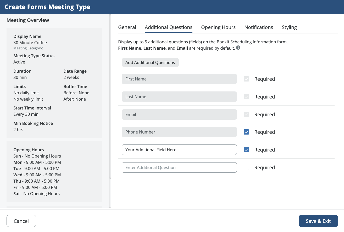This screenshot has height=232, width=344.
Task: Go to the Notifications tab
Action: [x=259, y=27]
